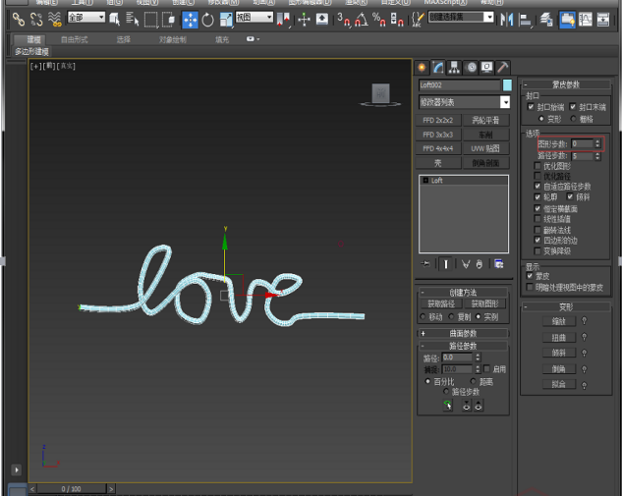Click the 获取图形 Get Shape button
Screen dimensions: 622x496
(x=484, y=303)
